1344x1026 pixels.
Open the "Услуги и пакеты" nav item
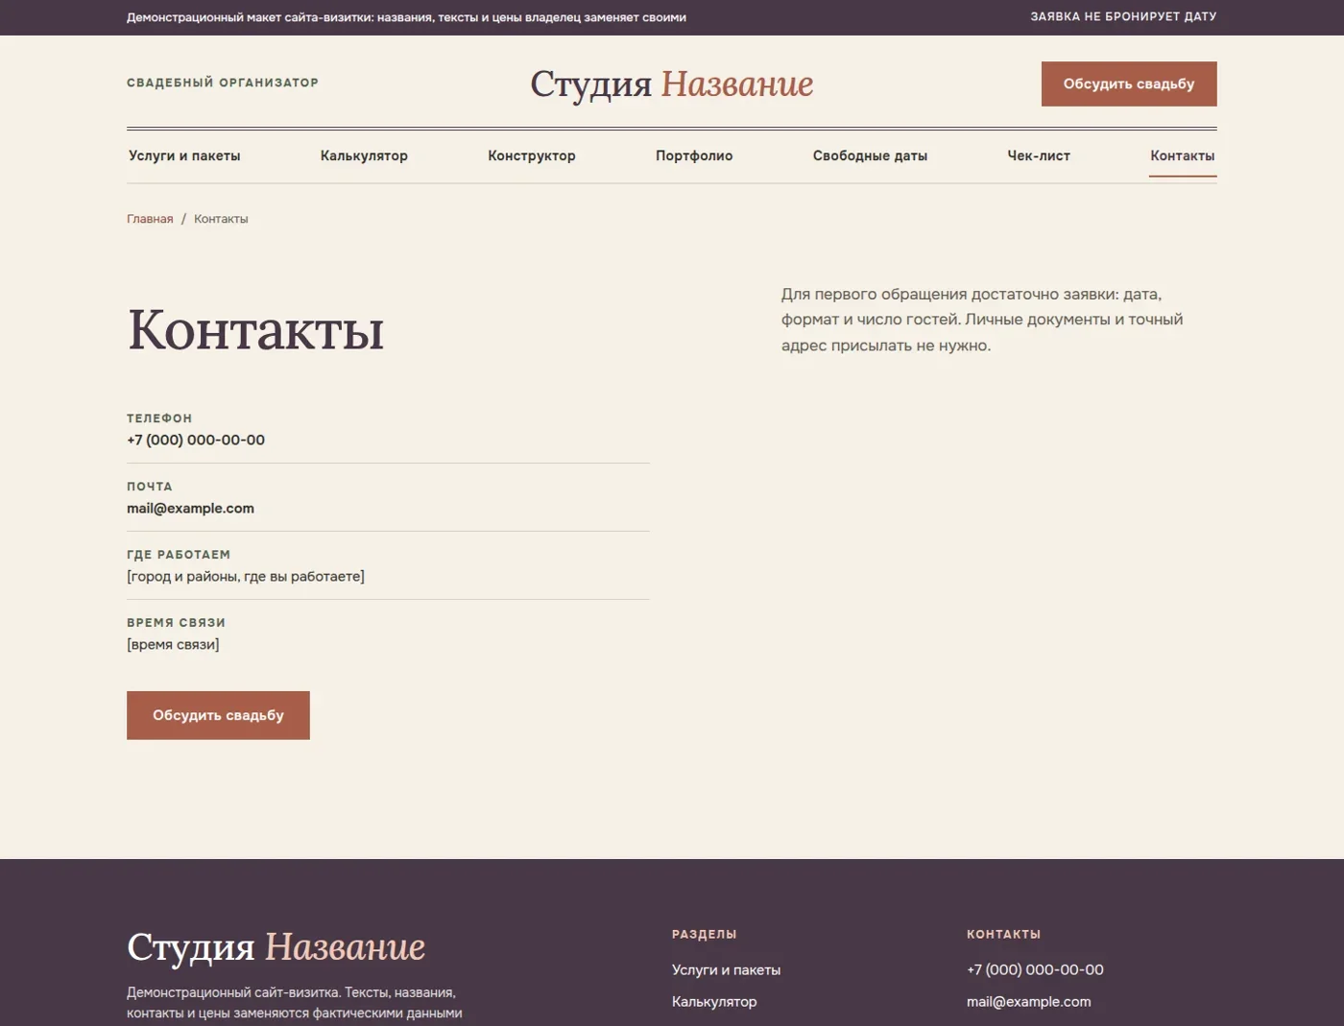[184, 155]
